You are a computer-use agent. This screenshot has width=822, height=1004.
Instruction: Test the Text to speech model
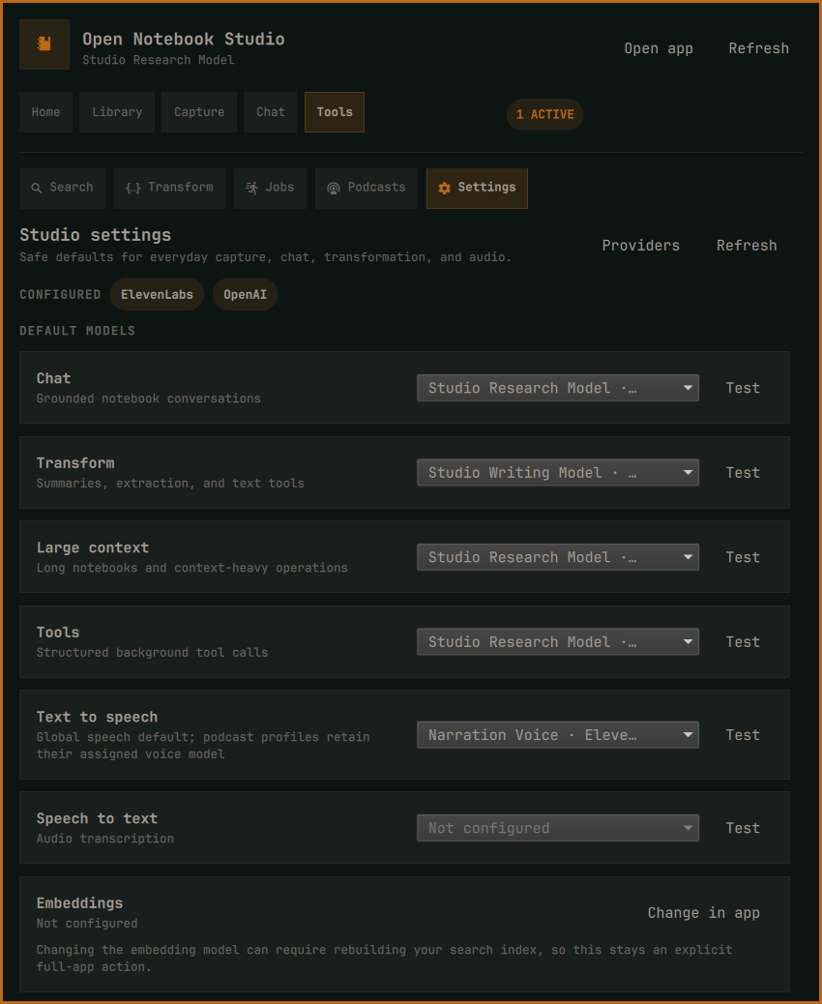click(x=743, y=735)
